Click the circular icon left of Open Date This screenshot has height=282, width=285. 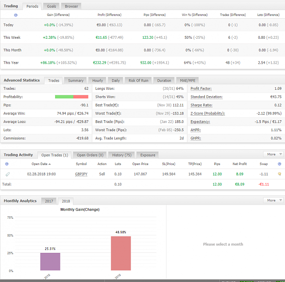7,164
